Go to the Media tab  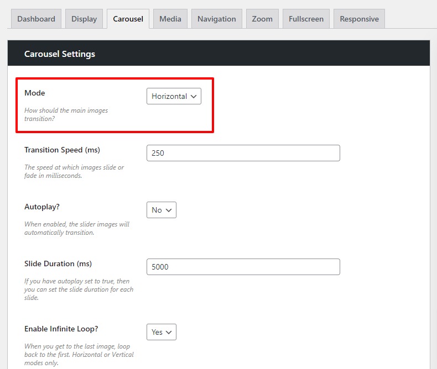(170, 19)
